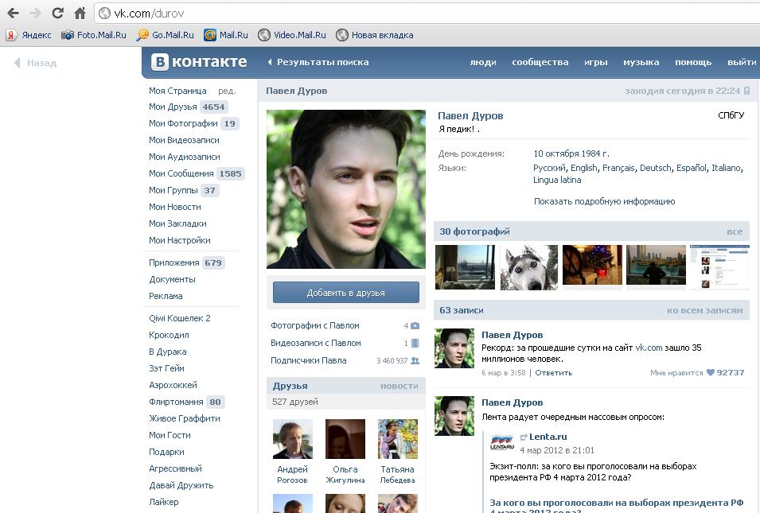This screenshot has width=760, height=513.
Task: Open Татьяна Лебедева's friend avatar
Action: pyautogui.click(x=397, y=439)
